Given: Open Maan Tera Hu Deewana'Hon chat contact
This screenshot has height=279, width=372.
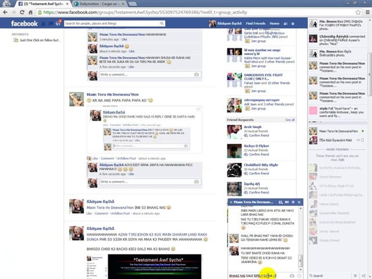Looking at the screenshot, I should pos(337,131).
